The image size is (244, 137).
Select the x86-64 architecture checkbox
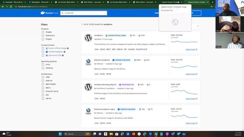pos(43,99)
